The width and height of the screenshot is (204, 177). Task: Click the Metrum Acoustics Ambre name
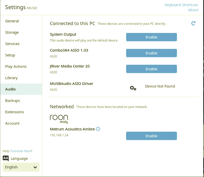coord(72,129)
